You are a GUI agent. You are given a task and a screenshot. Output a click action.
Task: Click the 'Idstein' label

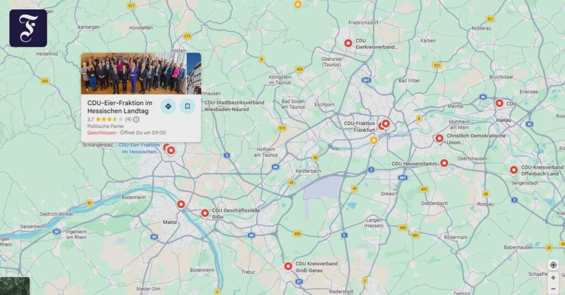[x=179, y=51]
